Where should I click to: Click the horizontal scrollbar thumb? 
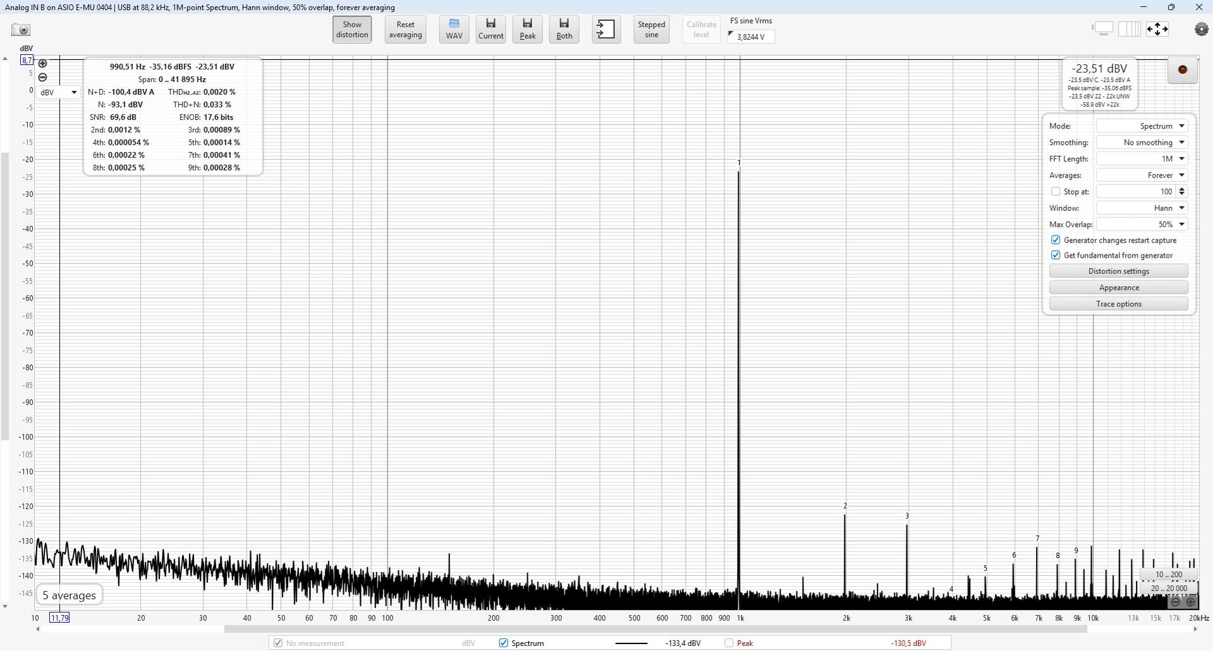pos(655,629)
